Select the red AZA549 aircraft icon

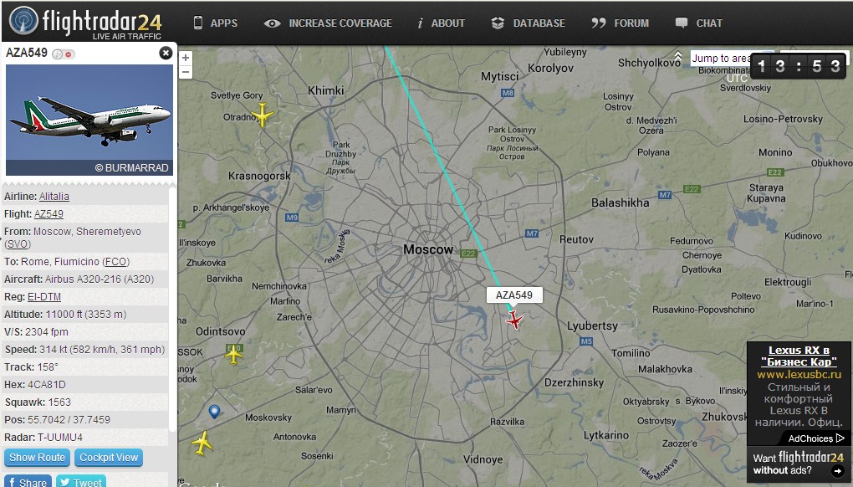click(x=513, y=320)
